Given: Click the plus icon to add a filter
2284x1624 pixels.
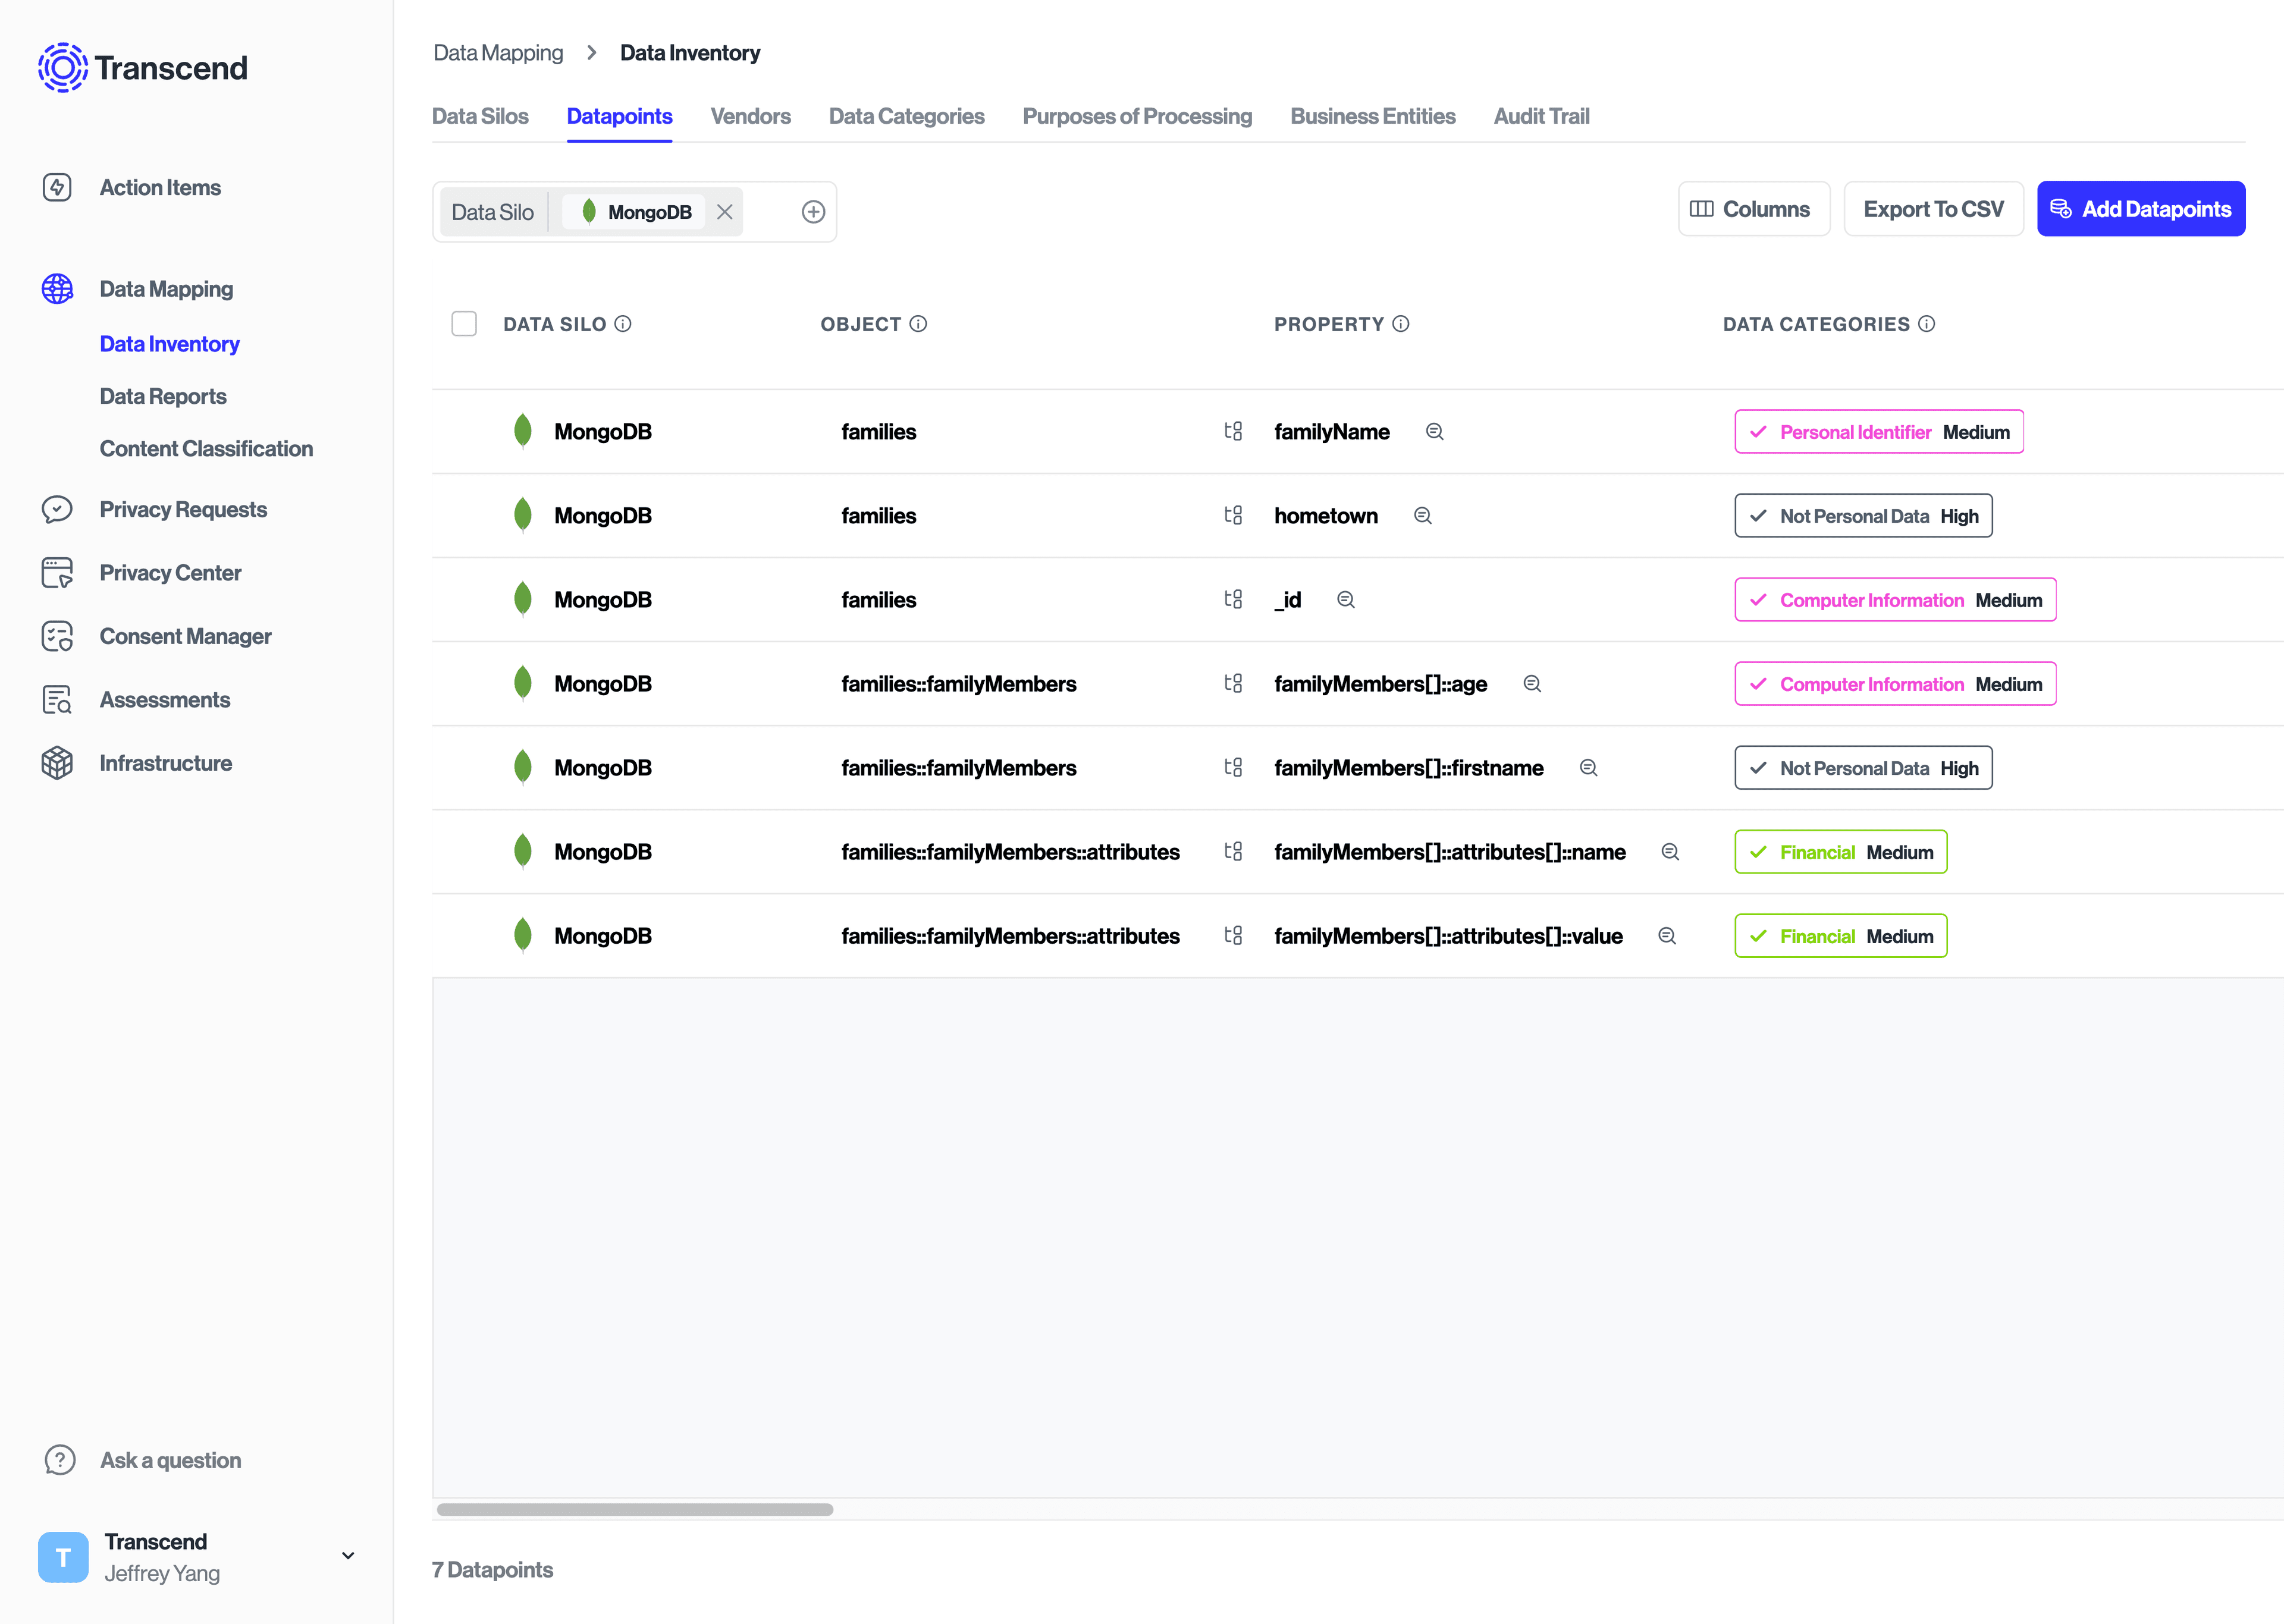Looking at the screenshot, I should click(813, 211).
